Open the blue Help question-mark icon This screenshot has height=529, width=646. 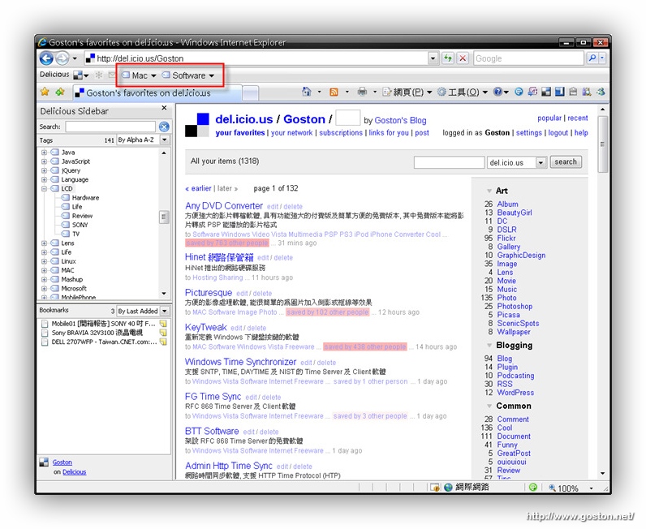tap(497, 92)
